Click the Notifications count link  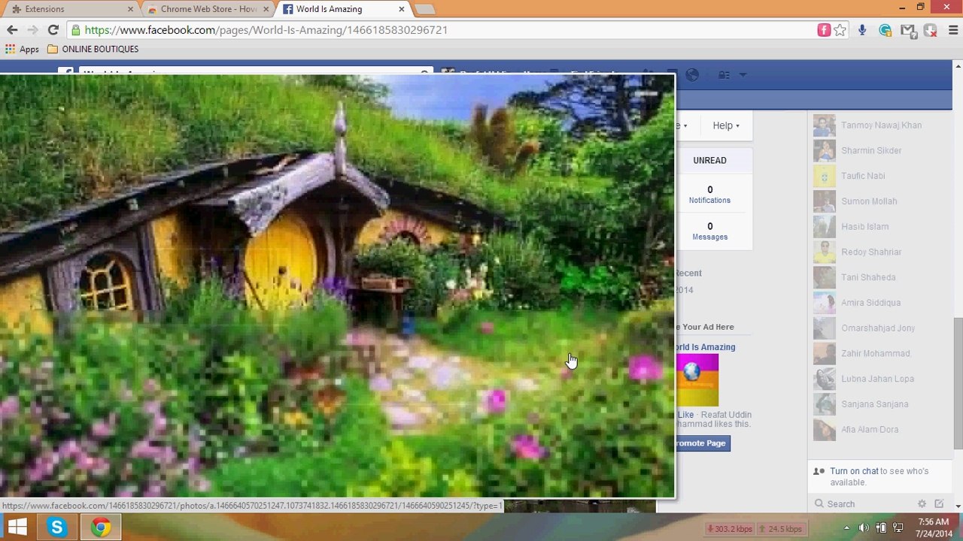(x=709, y=195)
